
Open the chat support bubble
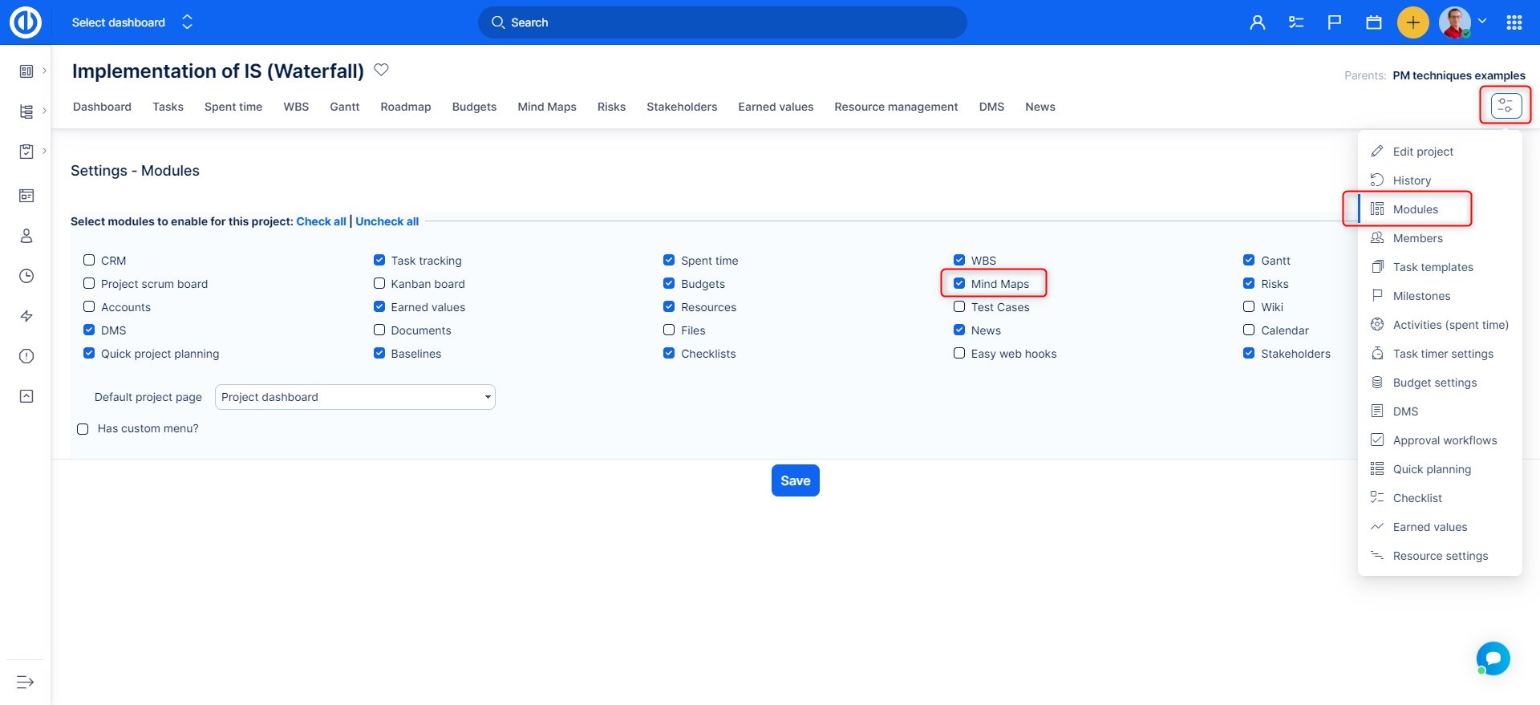point(1493,658)
